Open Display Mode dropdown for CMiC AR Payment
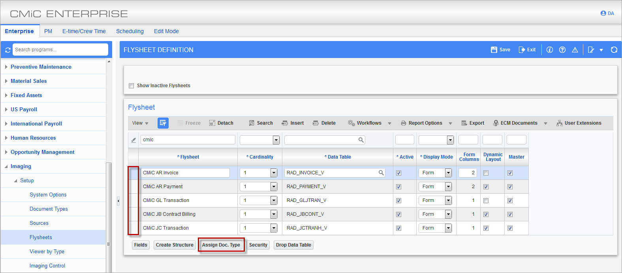The image size is (622, 273). click(x=448, y=187)
